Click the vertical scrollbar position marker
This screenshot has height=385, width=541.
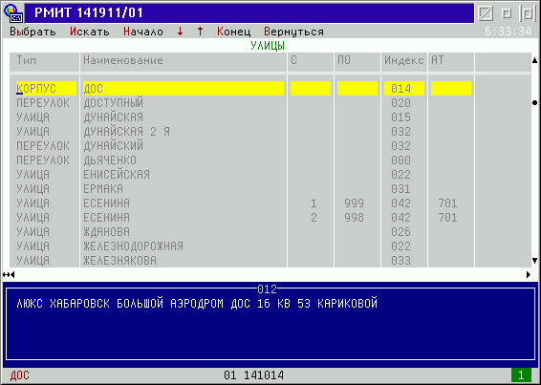(x=535, y=103)
